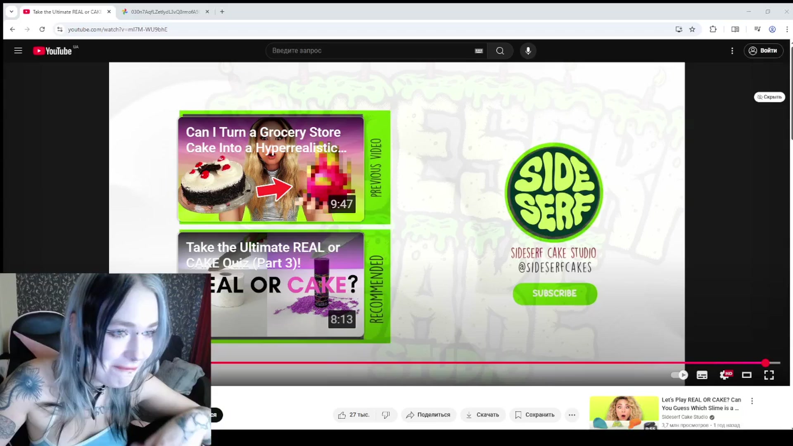The image size is (793, 446).
Task: Click the green SUBSCRIBE end screen button
Action: click(x=555, y=294)
